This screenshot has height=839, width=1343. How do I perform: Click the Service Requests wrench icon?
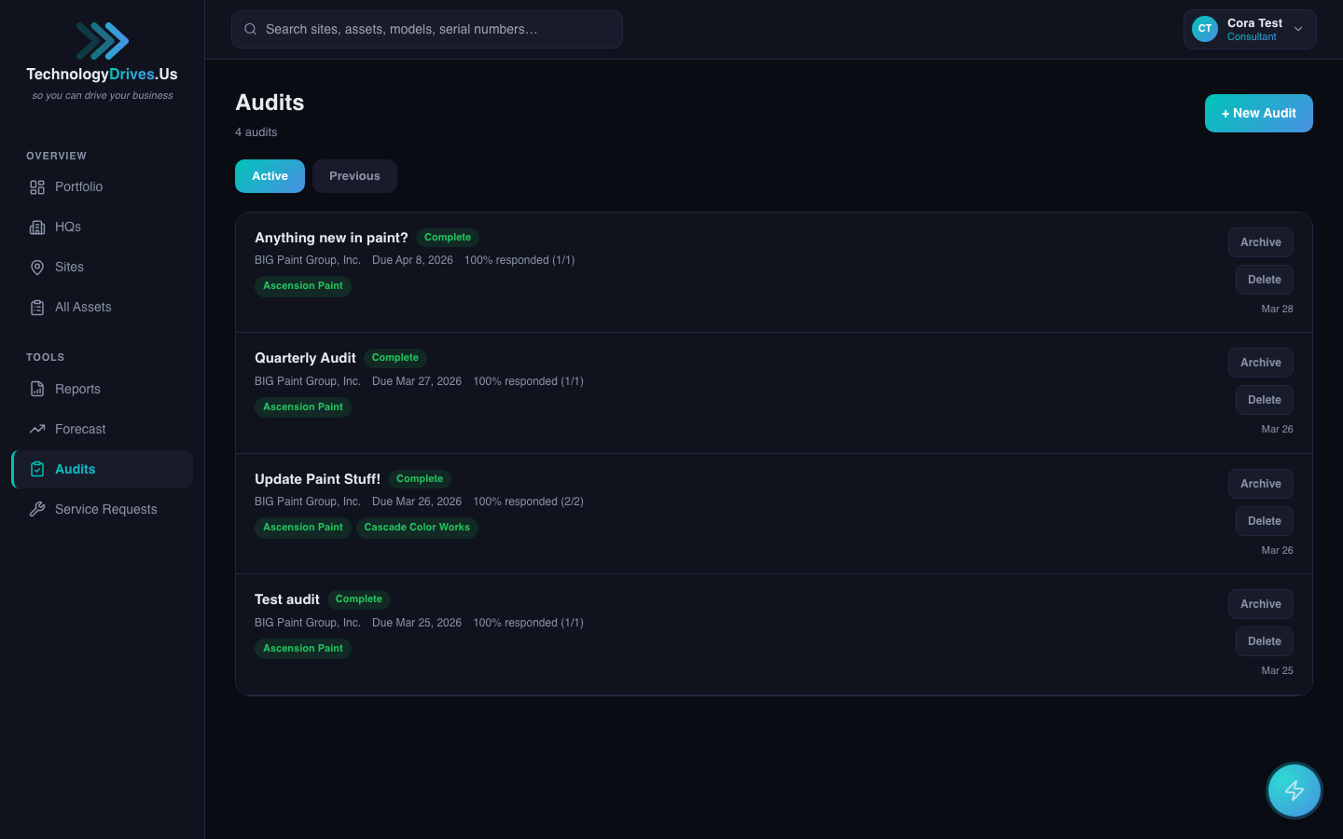[37, 510]
